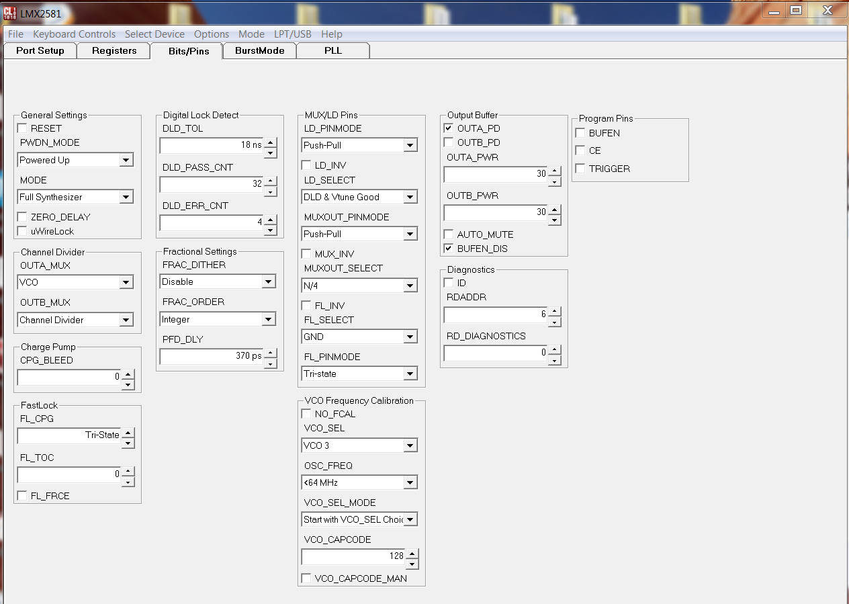Enable the VCO_CAPCODE_MAN checkbox

tap(306, 578)
